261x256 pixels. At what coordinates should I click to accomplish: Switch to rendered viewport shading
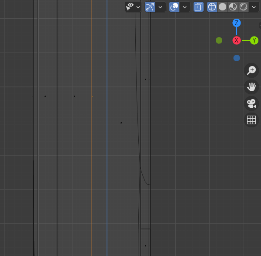click(243, 7)
